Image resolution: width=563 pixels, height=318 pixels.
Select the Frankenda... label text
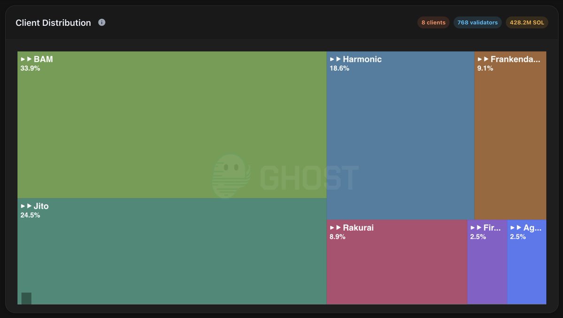pyautogui.click(x=515, y=59)
